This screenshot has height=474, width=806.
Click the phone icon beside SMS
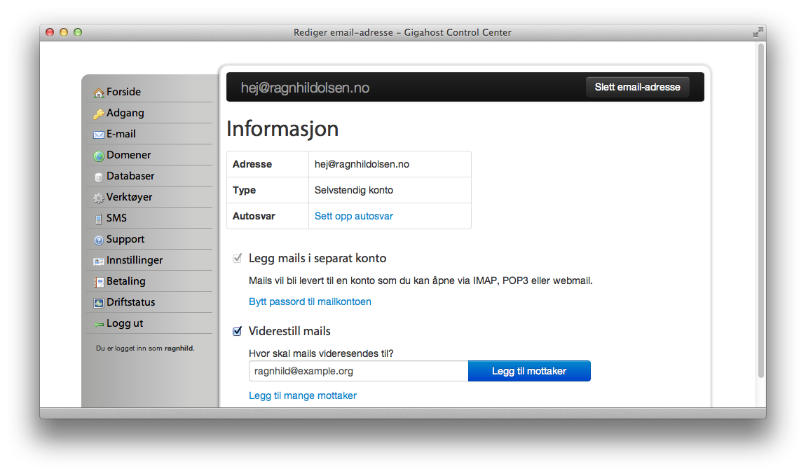pyautogui.click(x=99, y=219)
